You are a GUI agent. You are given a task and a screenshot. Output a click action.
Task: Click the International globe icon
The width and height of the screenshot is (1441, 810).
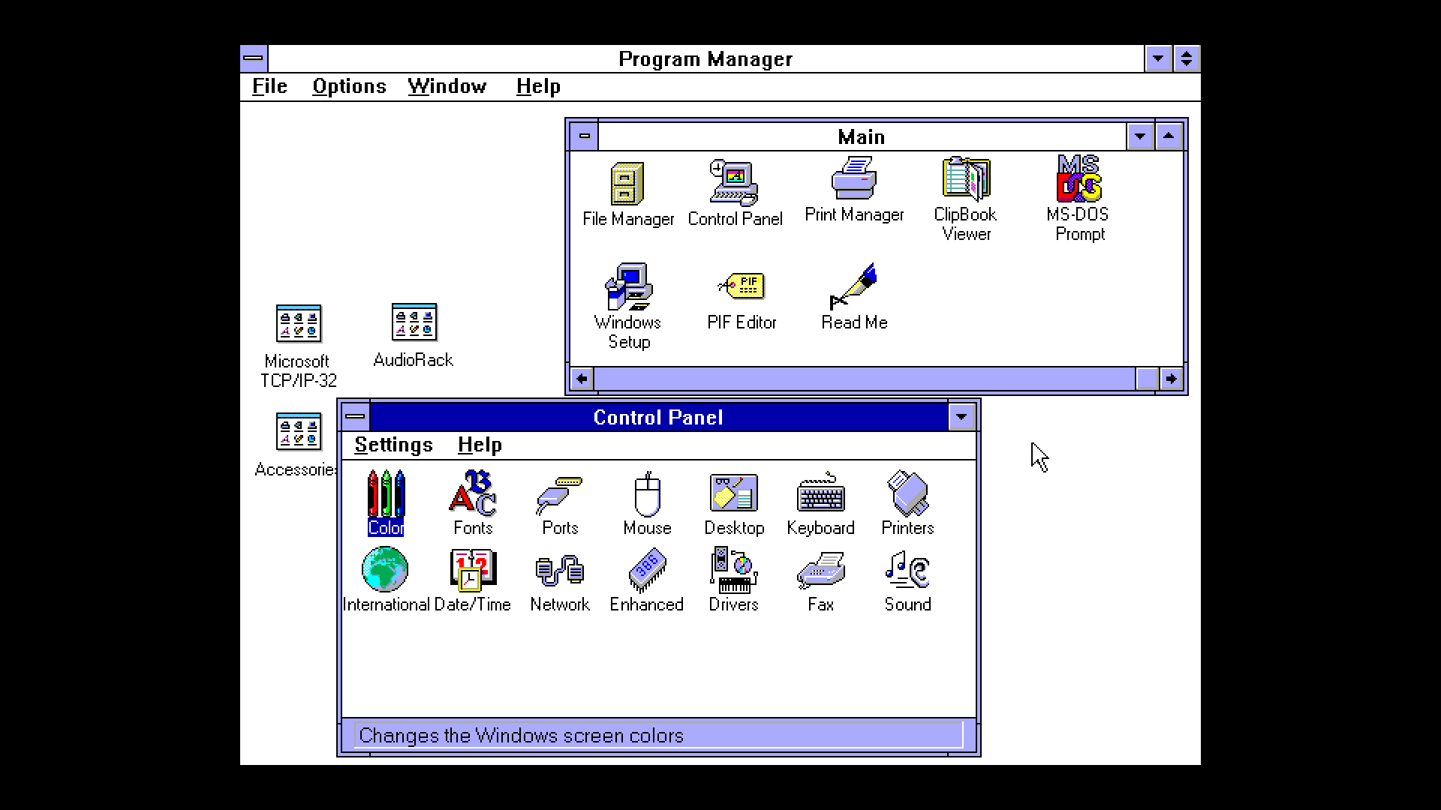[x=385, y=571]
